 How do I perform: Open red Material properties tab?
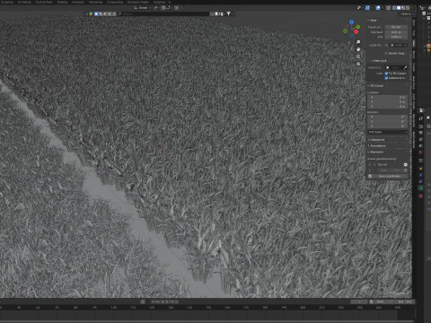(x=421, y=196)
